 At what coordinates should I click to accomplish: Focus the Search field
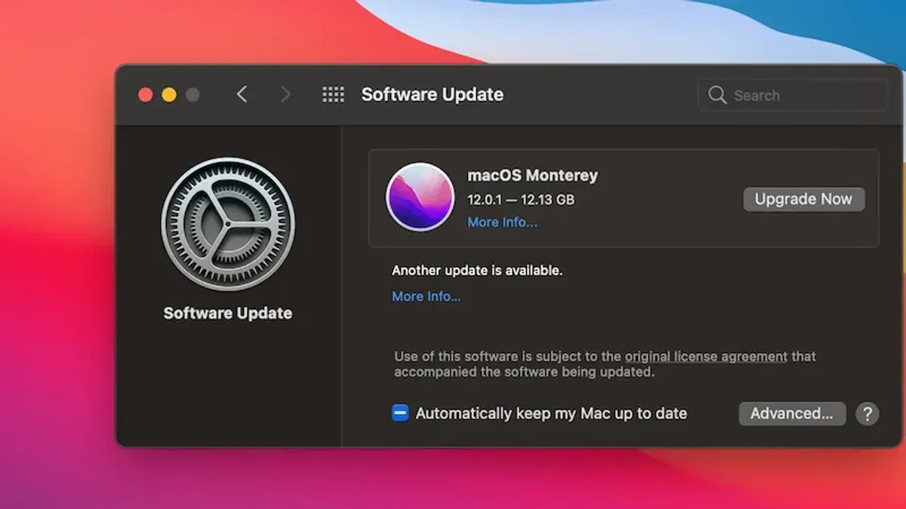(793, 95)
